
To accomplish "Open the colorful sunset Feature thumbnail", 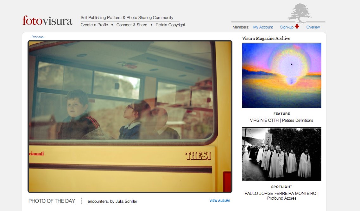I will [x=282, y=76].
